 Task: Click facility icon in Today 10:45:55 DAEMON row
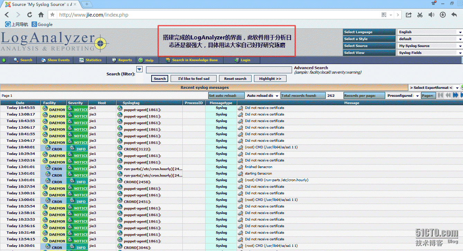point(45,109)
